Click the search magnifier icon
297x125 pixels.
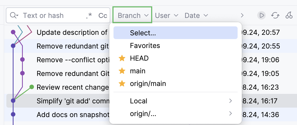(x=13, y=16)
